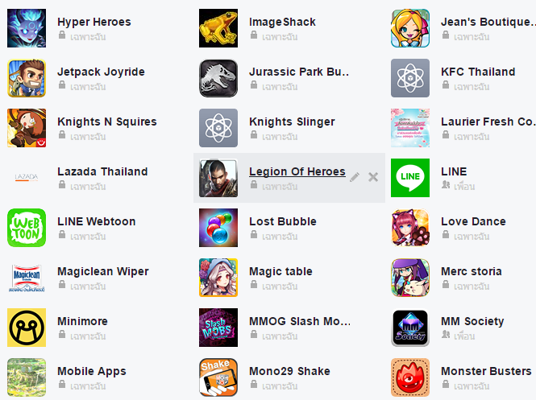The image size is (536, 400).
Task: Open the Monster Busters red monster icon
Action: tap(410, 377)
